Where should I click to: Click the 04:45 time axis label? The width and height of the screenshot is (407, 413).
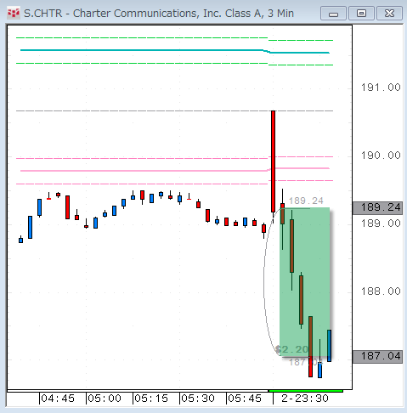(x=58, y=399)
